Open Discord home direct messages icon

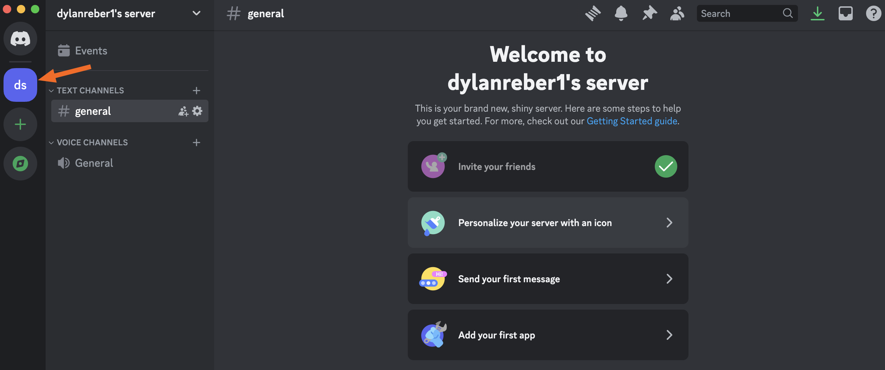point(20,38)
